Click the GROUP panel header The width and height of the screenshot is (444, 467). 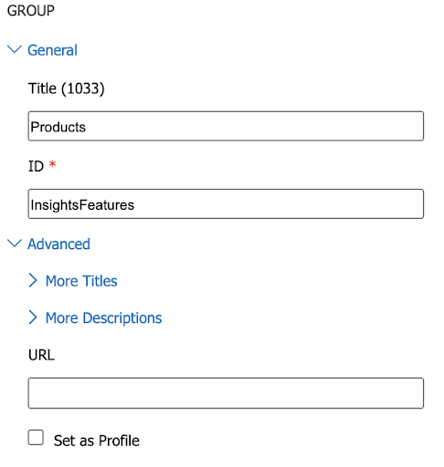pos(31,11)
